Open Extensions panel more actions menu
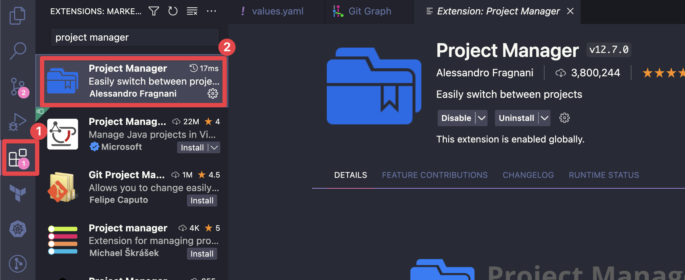Screen dimensions: 685x280 pos(211,11)
